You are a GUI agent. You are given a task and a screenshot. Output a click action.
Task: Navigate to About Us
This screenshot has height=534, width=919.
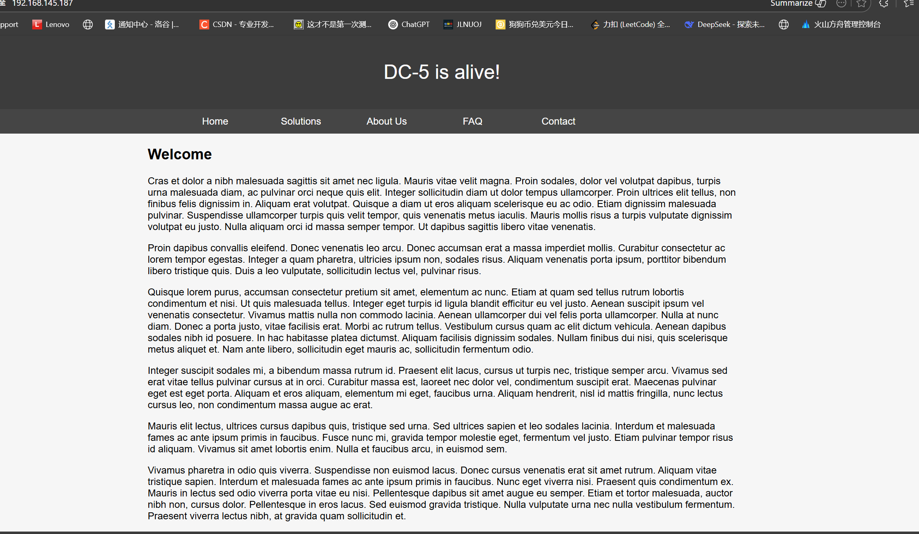[387, 121]
